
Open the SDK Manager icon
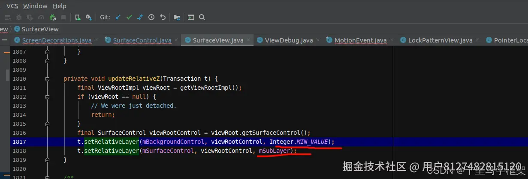point(89,18)
